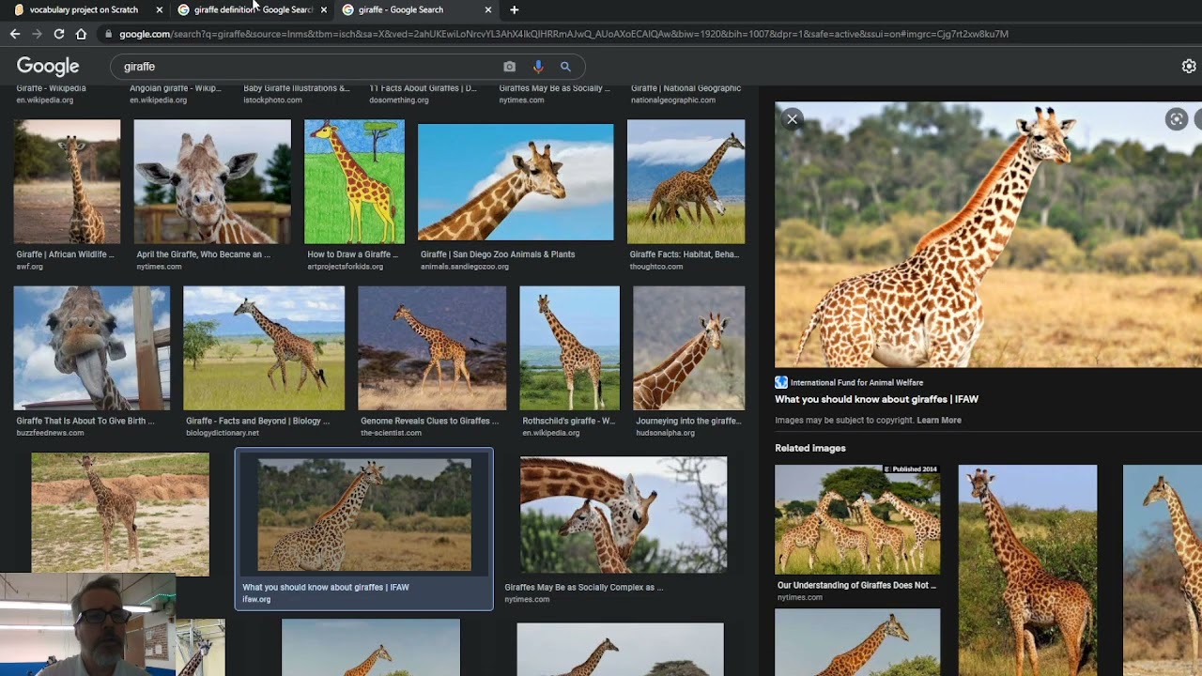Open a new browser tab

[514, 9]
